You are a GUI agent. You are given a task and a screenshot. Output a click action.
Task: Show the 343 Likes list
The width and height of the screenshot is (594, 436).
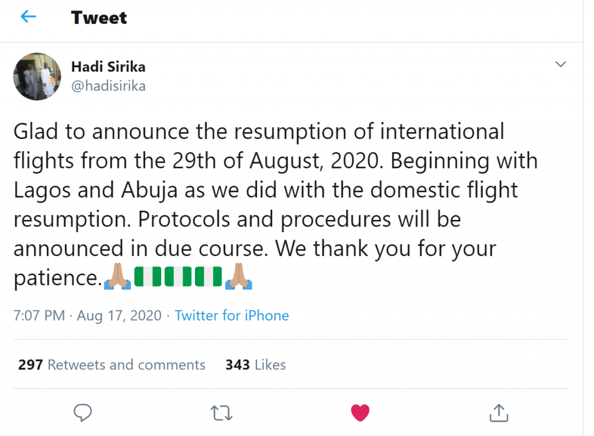tap(255, 365)
